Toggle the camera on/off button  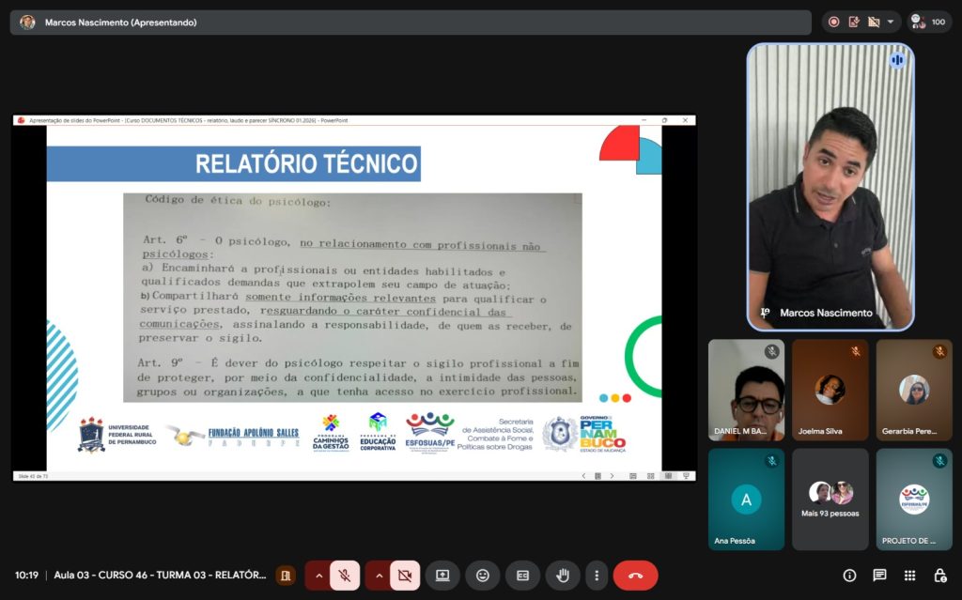click(405, 576)
